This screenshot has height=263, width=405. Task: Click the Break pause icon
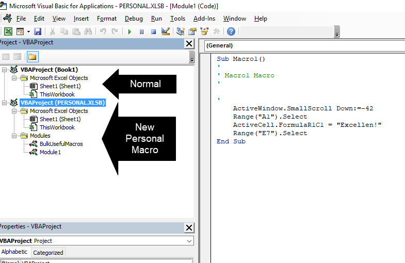[x=141, y=32]
